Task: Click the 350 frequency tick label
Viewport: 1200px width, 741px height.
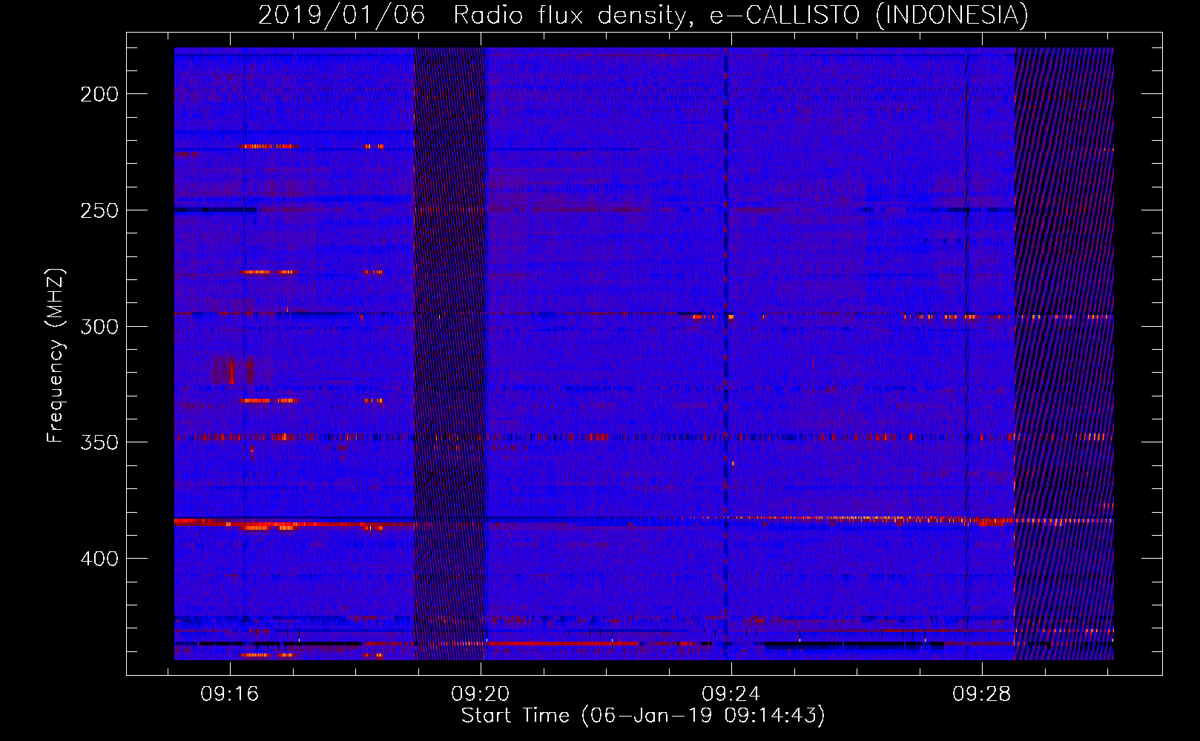Action: 99,442
